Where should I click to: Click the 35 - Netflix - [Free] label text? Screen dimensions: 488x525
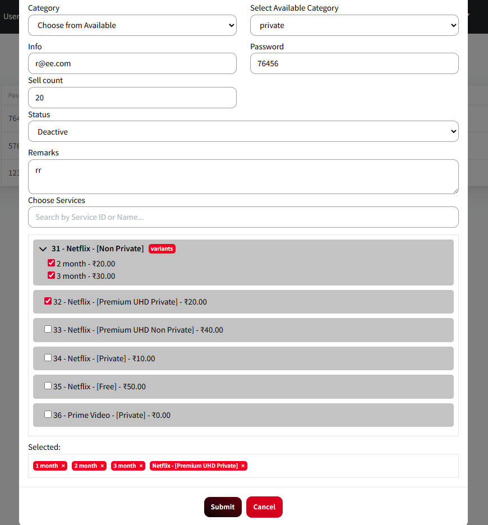coord(99,386)
